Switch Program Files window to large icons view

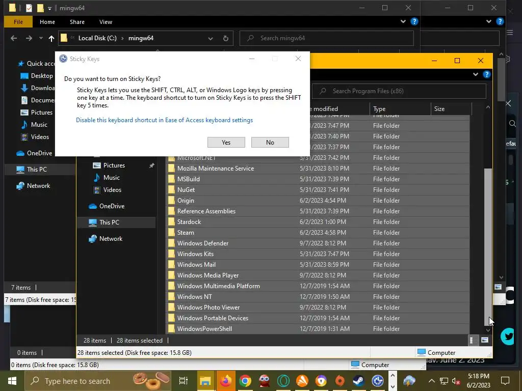485,340
